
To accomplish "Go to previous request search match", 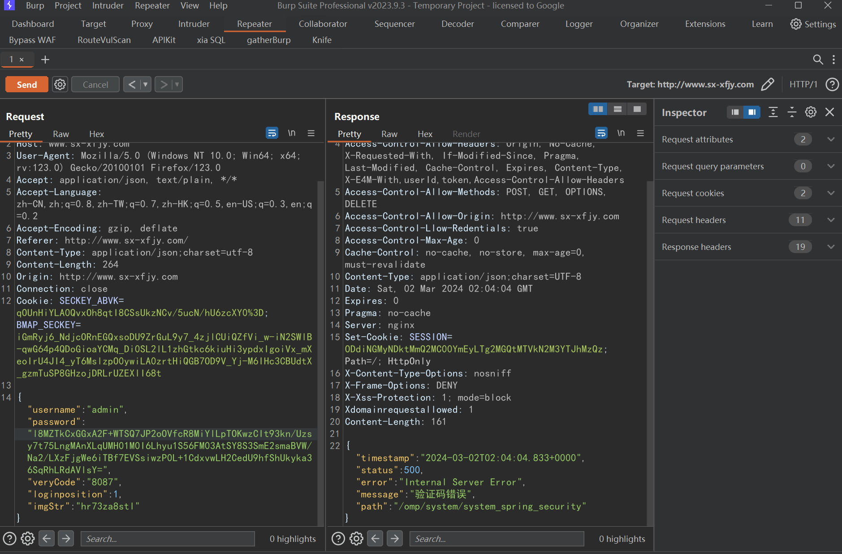I will [47, 538].
